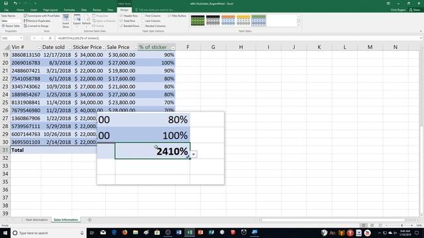Image resolution: width=424 pixels, height=238 pixels.
Task: Open the View ribbon tab
Action: click(110, 10)
